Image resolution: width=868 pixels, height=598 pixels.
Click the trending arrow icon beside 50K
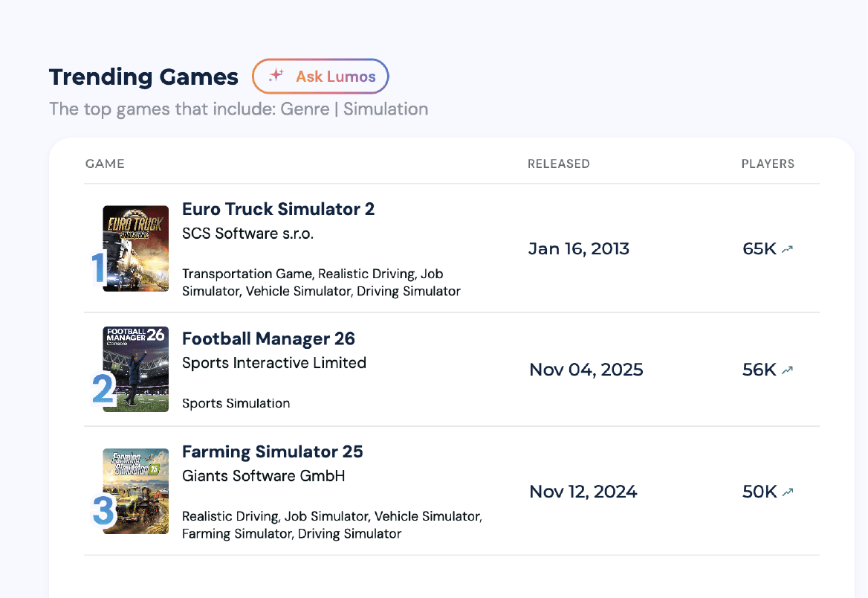coord(787,492)
